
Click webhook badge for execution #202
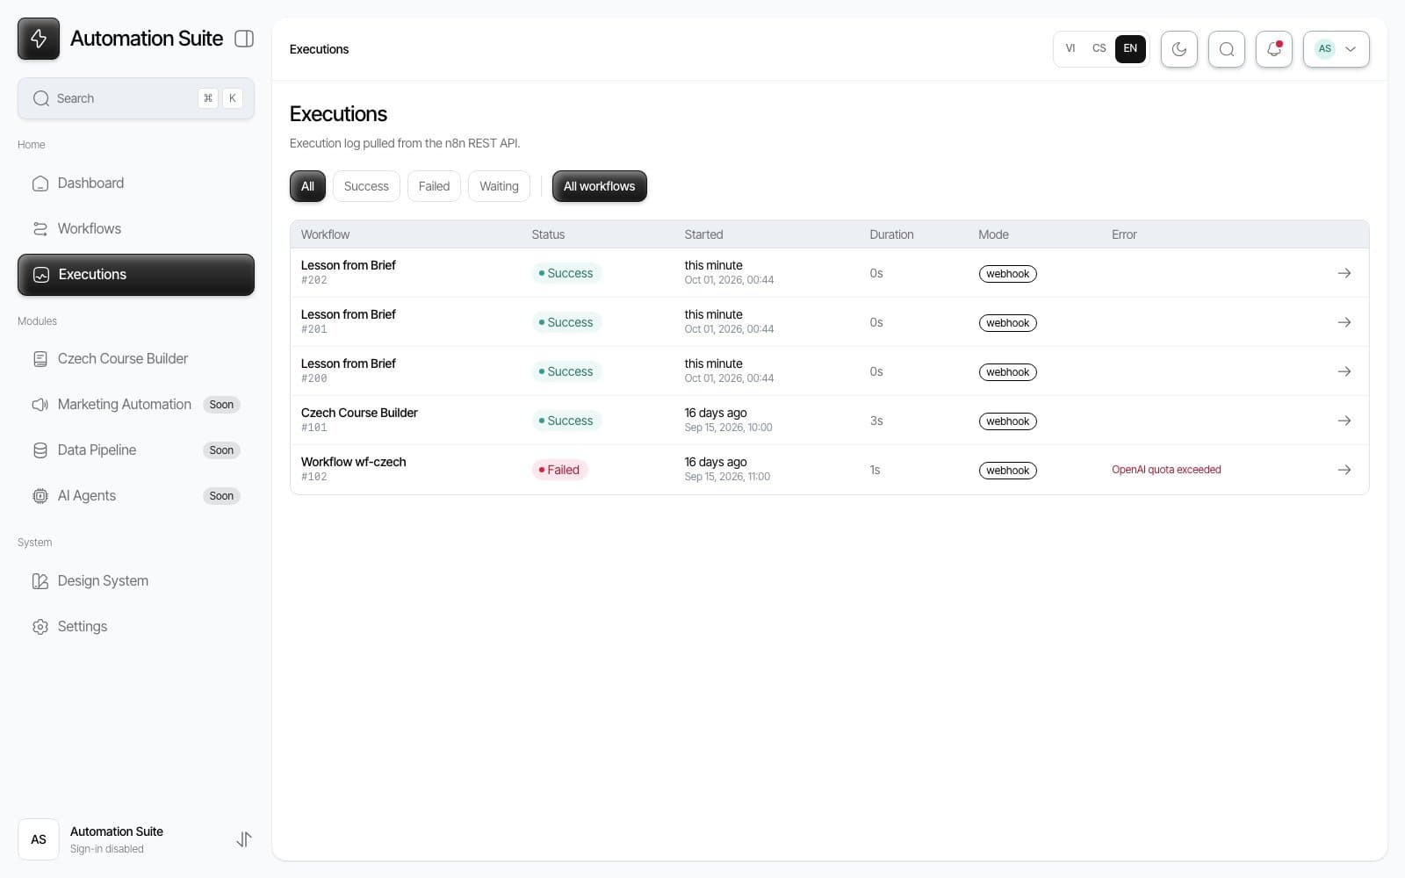click(x=1007, y=274)
